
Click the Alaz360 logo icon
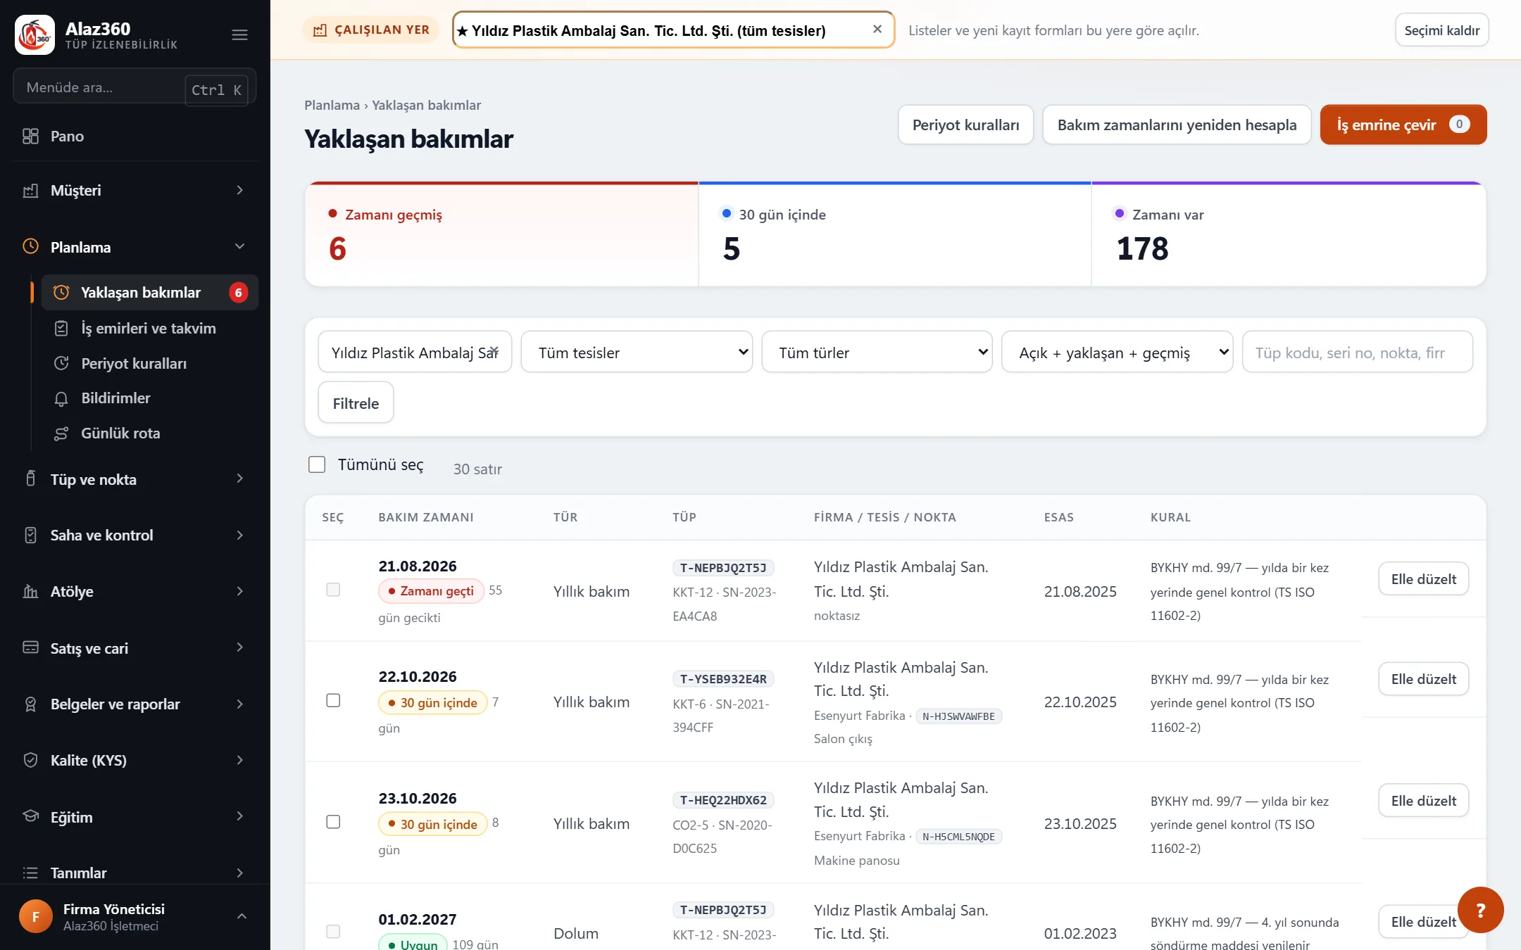point(35,34)
